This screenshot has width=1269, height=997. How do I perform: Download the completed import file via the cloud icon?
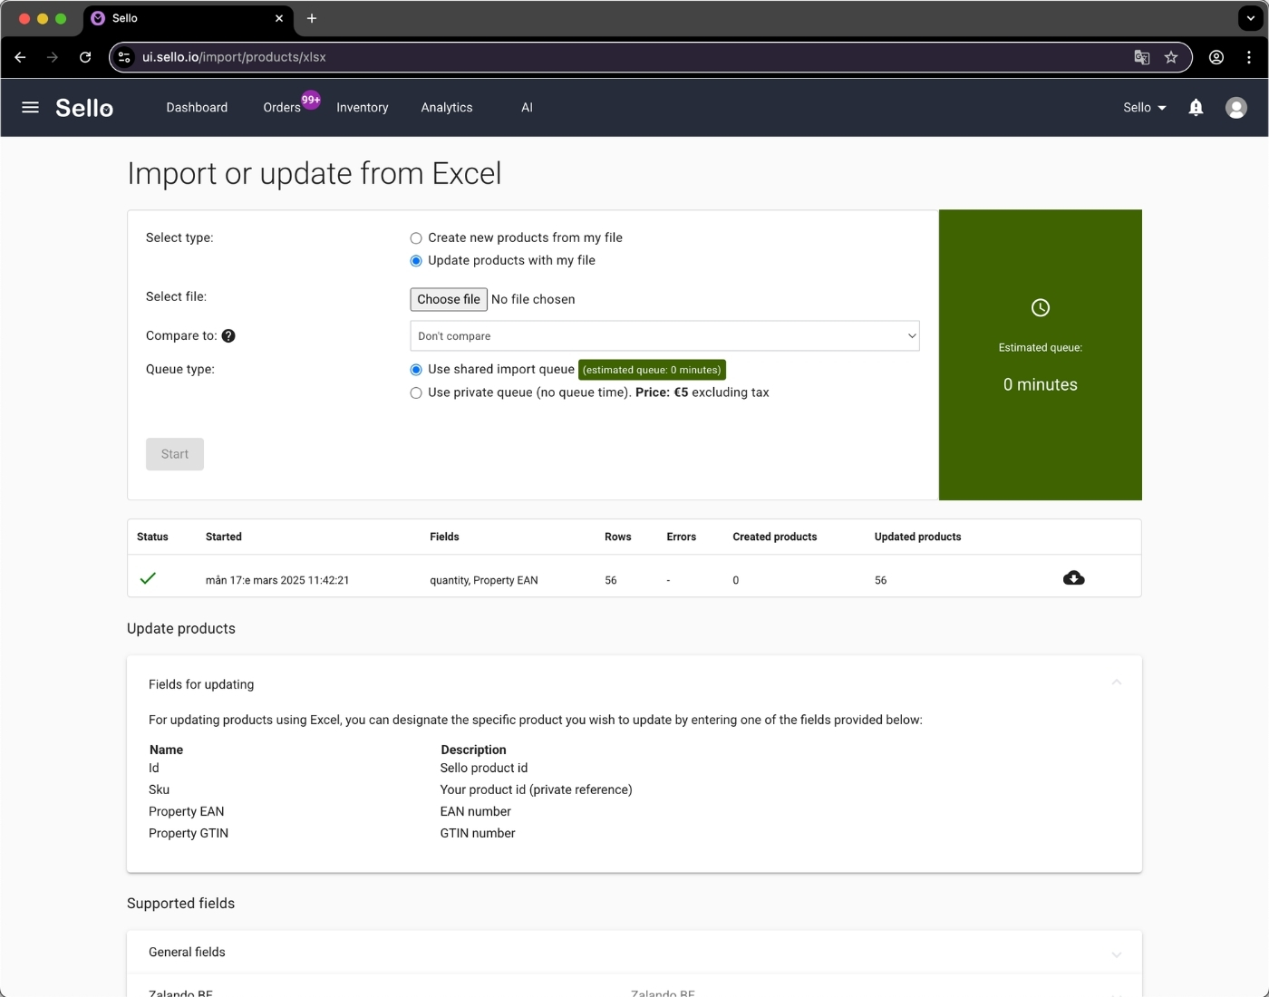[1073, 577]
